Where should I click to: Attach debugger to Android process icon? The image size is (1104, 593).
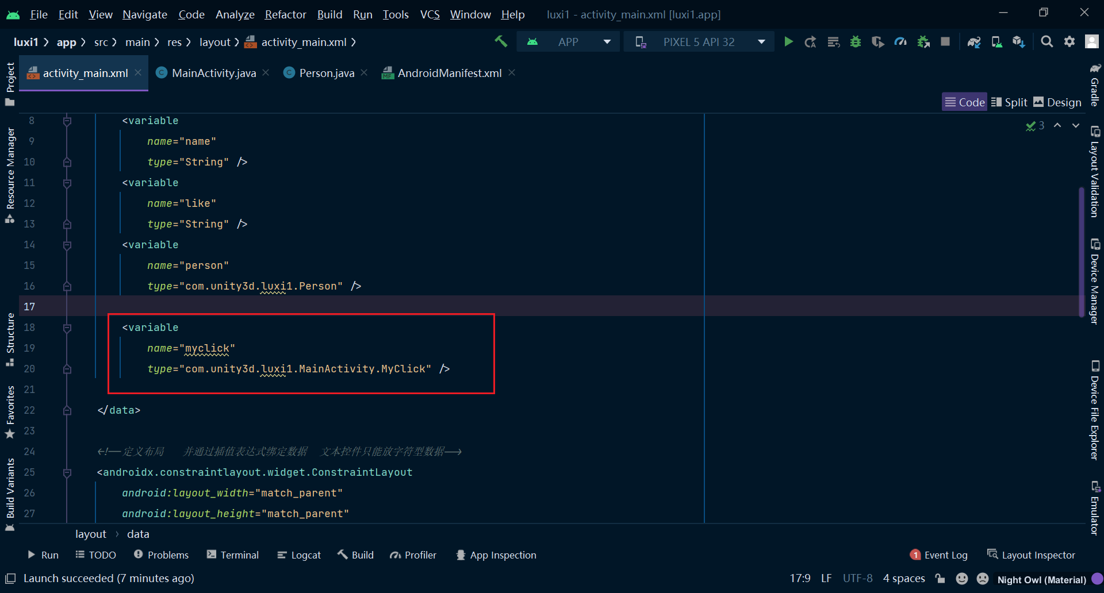tap(923, 41)
